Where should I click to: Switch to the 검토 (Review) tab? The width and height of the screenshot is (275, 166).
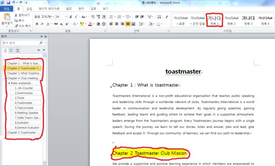[x=93, y=8]
